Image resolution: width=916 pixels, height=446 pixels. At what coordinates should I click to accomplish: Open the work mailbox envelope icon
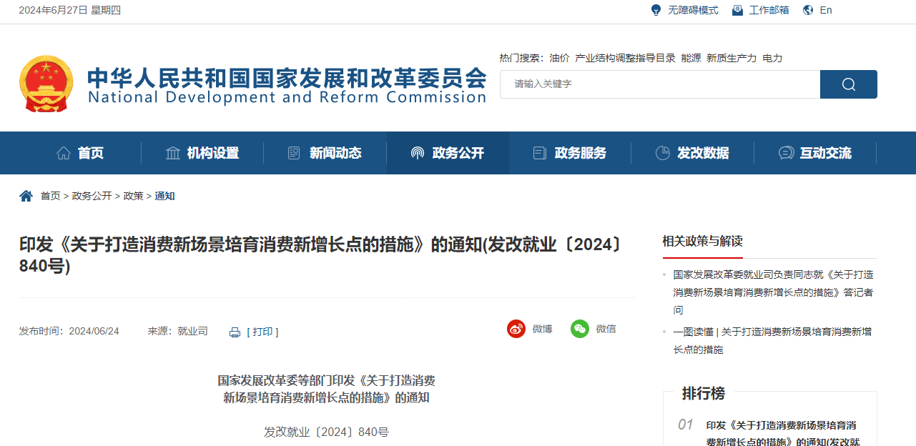click(737, 10)
